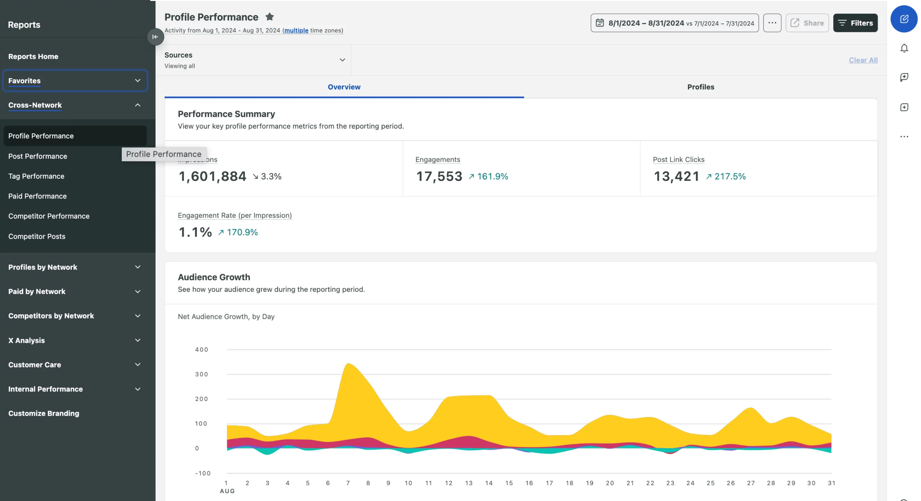Click the Engagements metric label
Viewport: 921px width, 501px height.
coord(437,160)
